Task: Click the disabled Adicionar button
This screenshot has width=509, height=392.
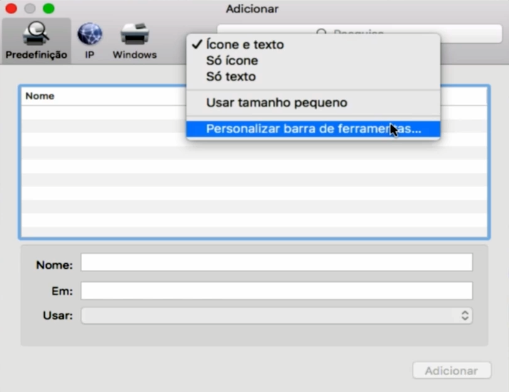Action: pyautogui.click(x=451, y=371)
